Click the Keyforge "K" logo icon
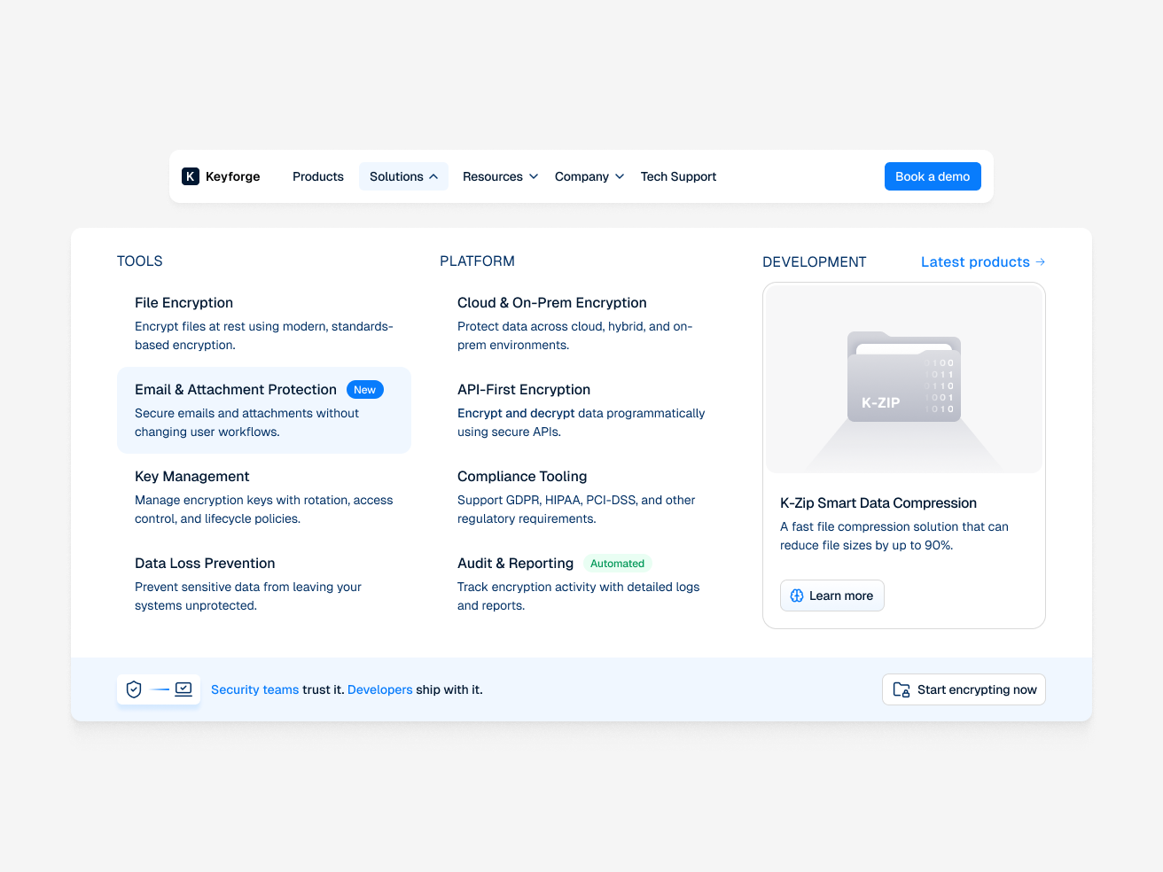 [191, 176]
